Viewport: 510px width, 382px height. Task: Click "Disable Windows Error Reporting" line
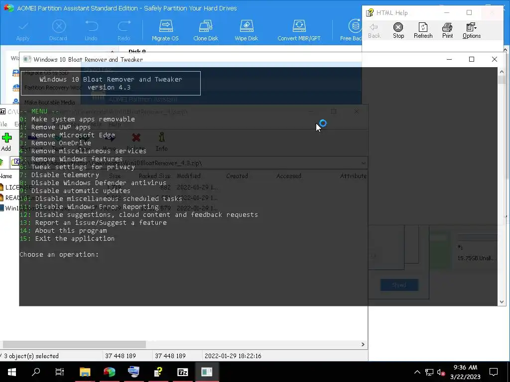(97, 206)
